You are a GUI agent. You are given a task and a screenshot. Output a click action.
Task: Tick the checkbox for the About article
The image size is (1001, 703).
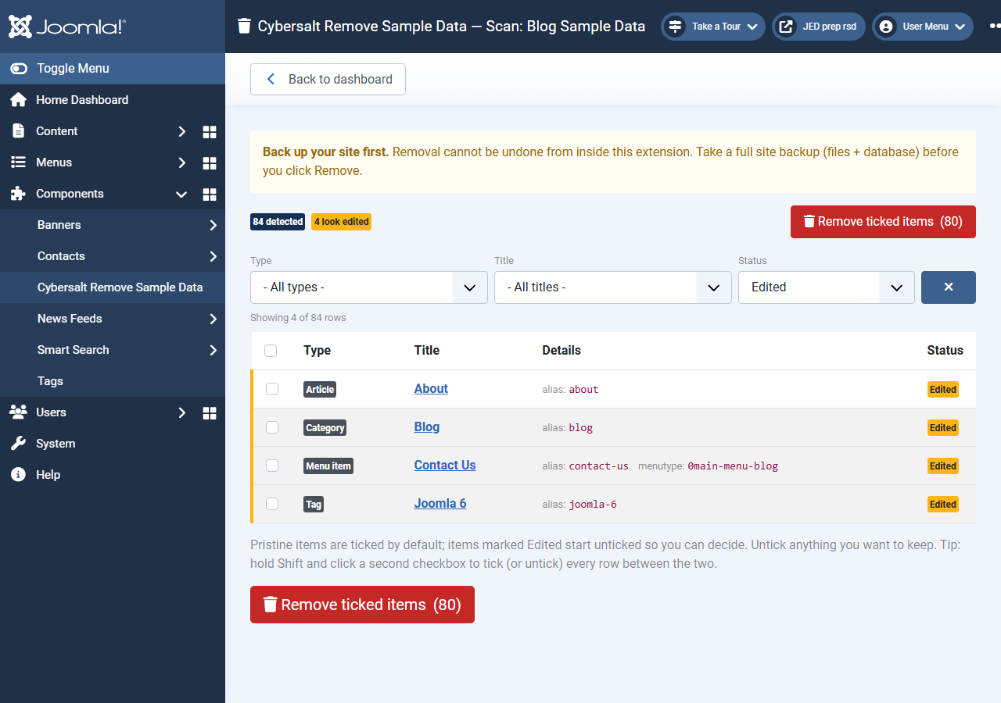[272, 389]
